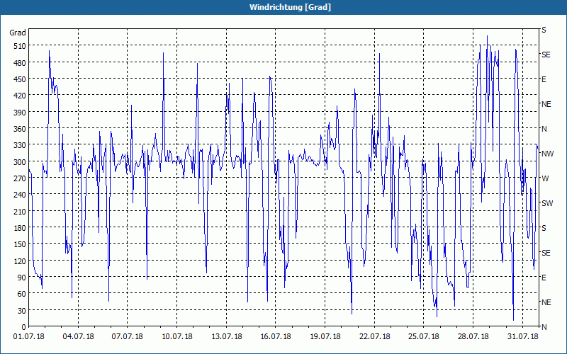
Task: Click the date label 01.07.18
Action: pyautogui.click(x=28, y=337)
